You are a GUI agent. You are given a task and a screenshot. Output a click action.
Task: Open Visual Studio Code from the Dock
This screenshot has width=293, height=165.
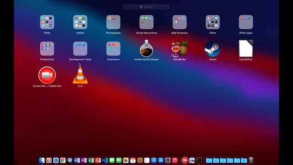[x=105, y=160]
